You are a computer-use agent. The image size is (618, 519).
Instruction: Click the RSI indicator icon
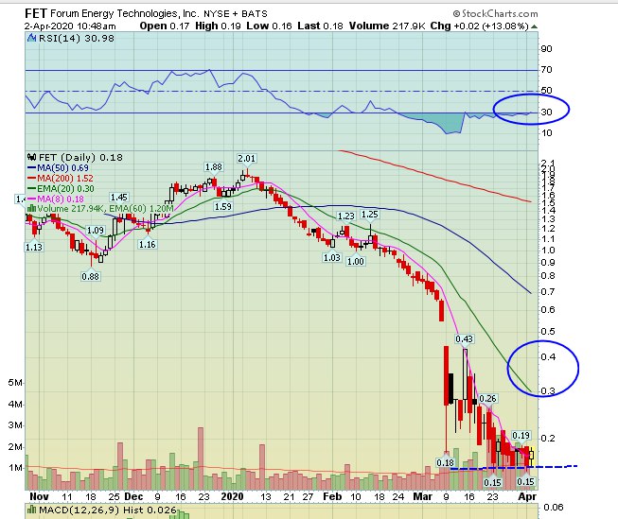click(x=31, y=38)
